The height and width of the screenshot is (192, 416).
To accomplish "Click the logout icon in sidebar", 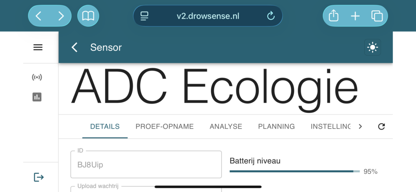I will pyautogui.click(x=39, y=177).
